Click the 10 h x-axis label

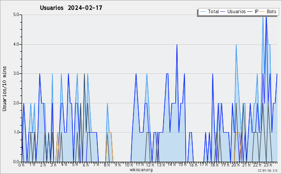[129, 165]
